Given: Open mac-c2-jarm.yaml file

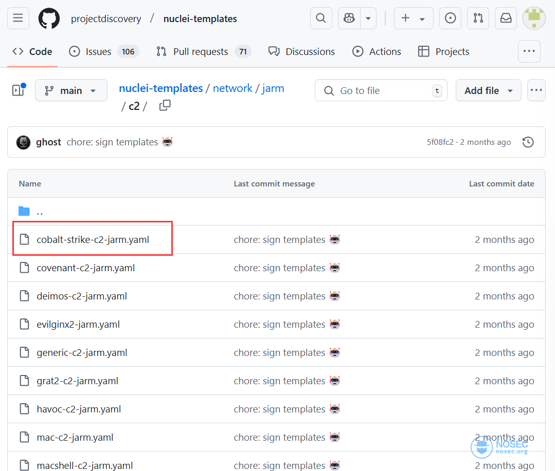Looking at the screenshot, I should (x=75, y=438).
